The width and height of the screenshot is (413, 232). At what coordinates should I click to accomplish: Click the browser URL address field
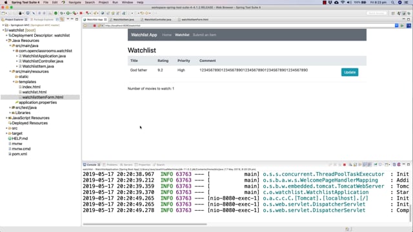click(249, 26)
